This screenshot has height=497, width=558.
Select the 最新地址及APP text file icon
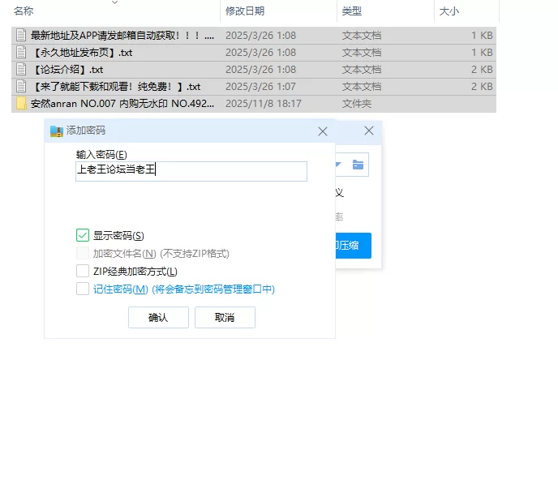(21, 36)
